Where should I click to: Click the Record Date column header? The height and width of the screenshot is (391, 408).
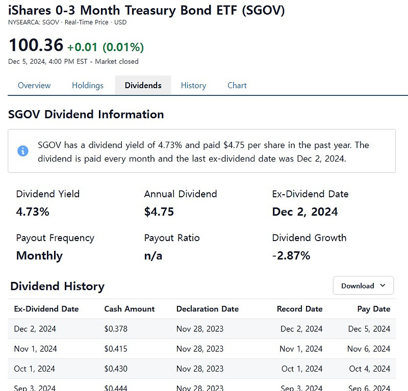[x=299, y=309]
